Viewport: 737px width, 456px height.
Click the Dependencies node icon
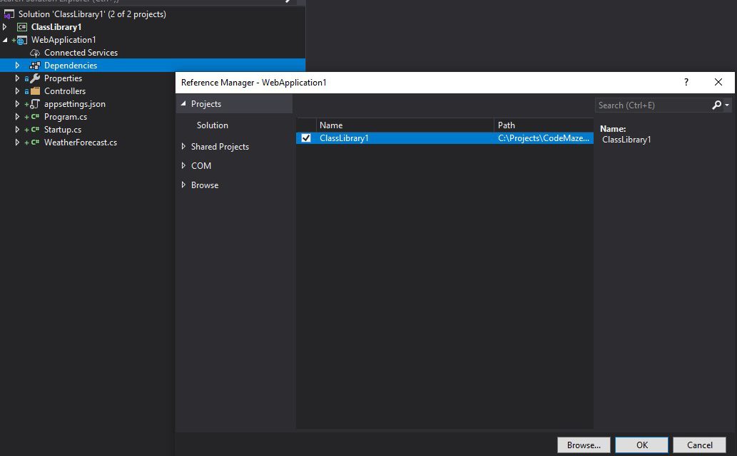coord(35,66)
